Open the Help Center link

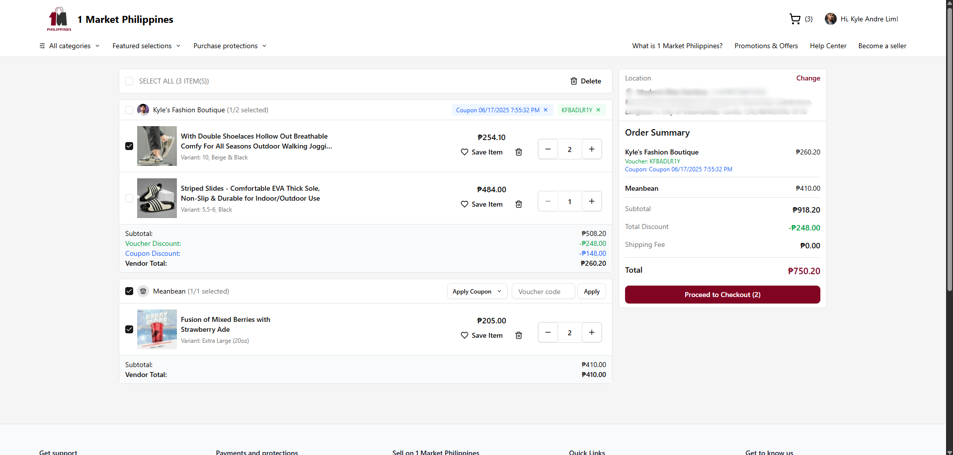click(828, 46)
